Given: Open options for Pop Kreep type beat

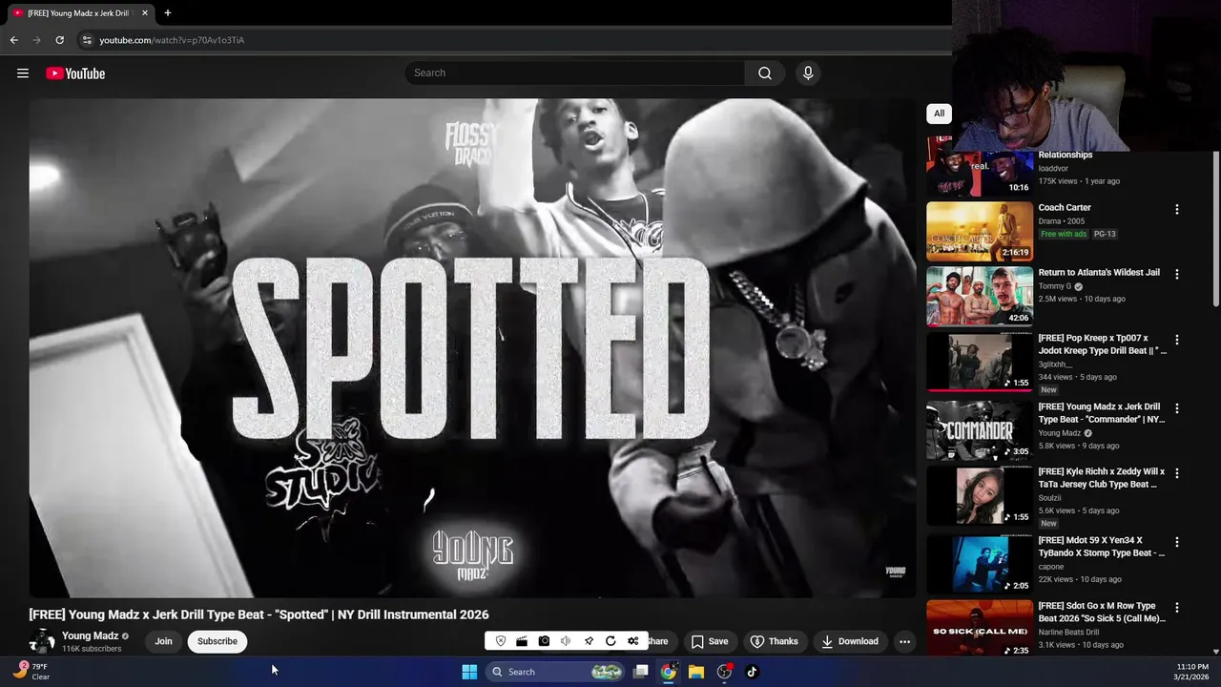Looking at the screenshot, I should (x=1176, y=340).
